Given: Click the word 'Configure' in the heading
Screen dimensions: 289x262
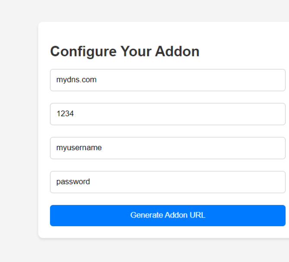Looking at the screenshot, I should pos(83,51).
